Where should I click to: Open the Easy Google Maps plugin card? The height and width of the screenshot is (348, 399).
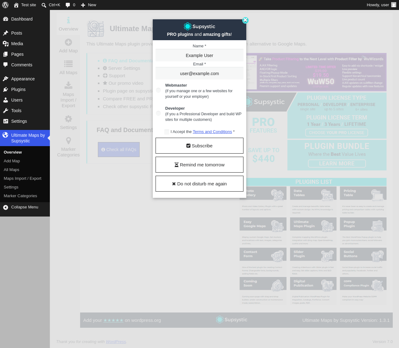[263, 231]
